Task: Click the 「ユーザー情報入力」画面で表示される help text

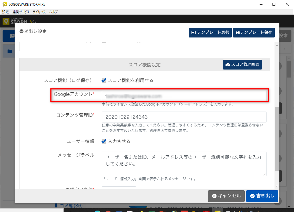Action: (x=150, y=179)
